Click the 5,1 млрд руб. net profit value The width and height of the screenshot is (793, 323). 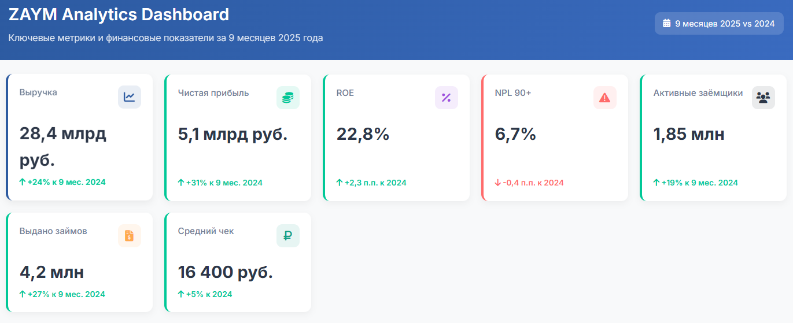(x=233, y=134)
